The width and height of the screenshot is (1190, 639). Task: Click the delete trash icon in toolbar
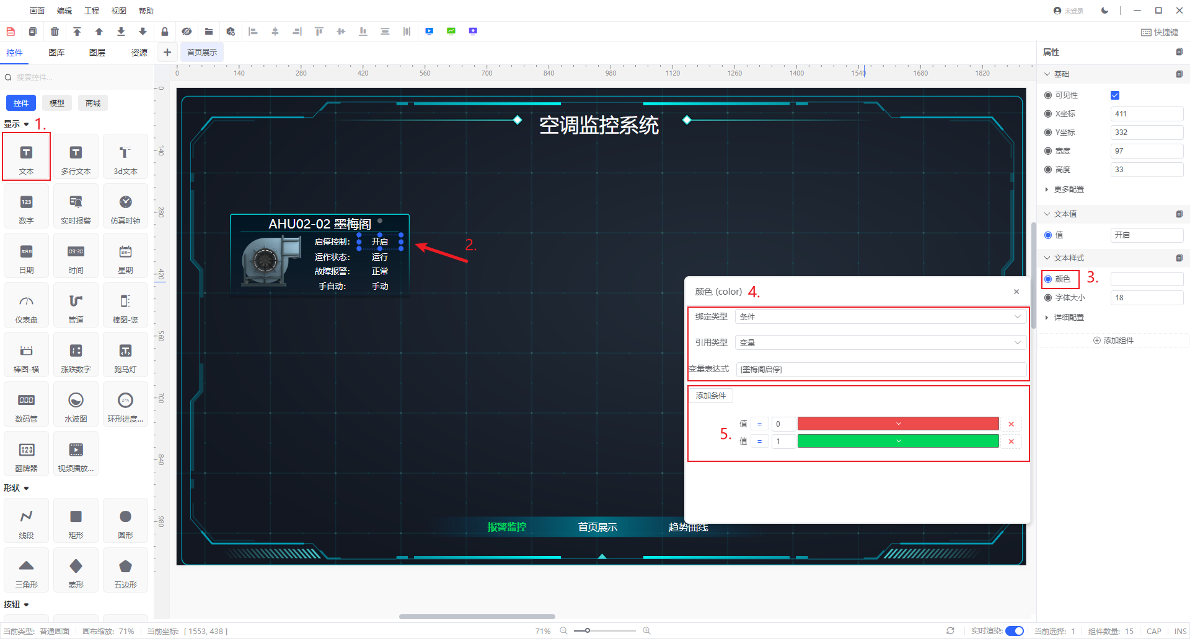click(x=55, y=32)
